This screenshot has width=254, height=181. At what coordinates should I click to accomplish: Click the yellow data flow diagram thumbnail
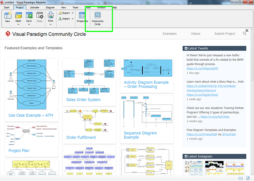[x=147, y=161]
